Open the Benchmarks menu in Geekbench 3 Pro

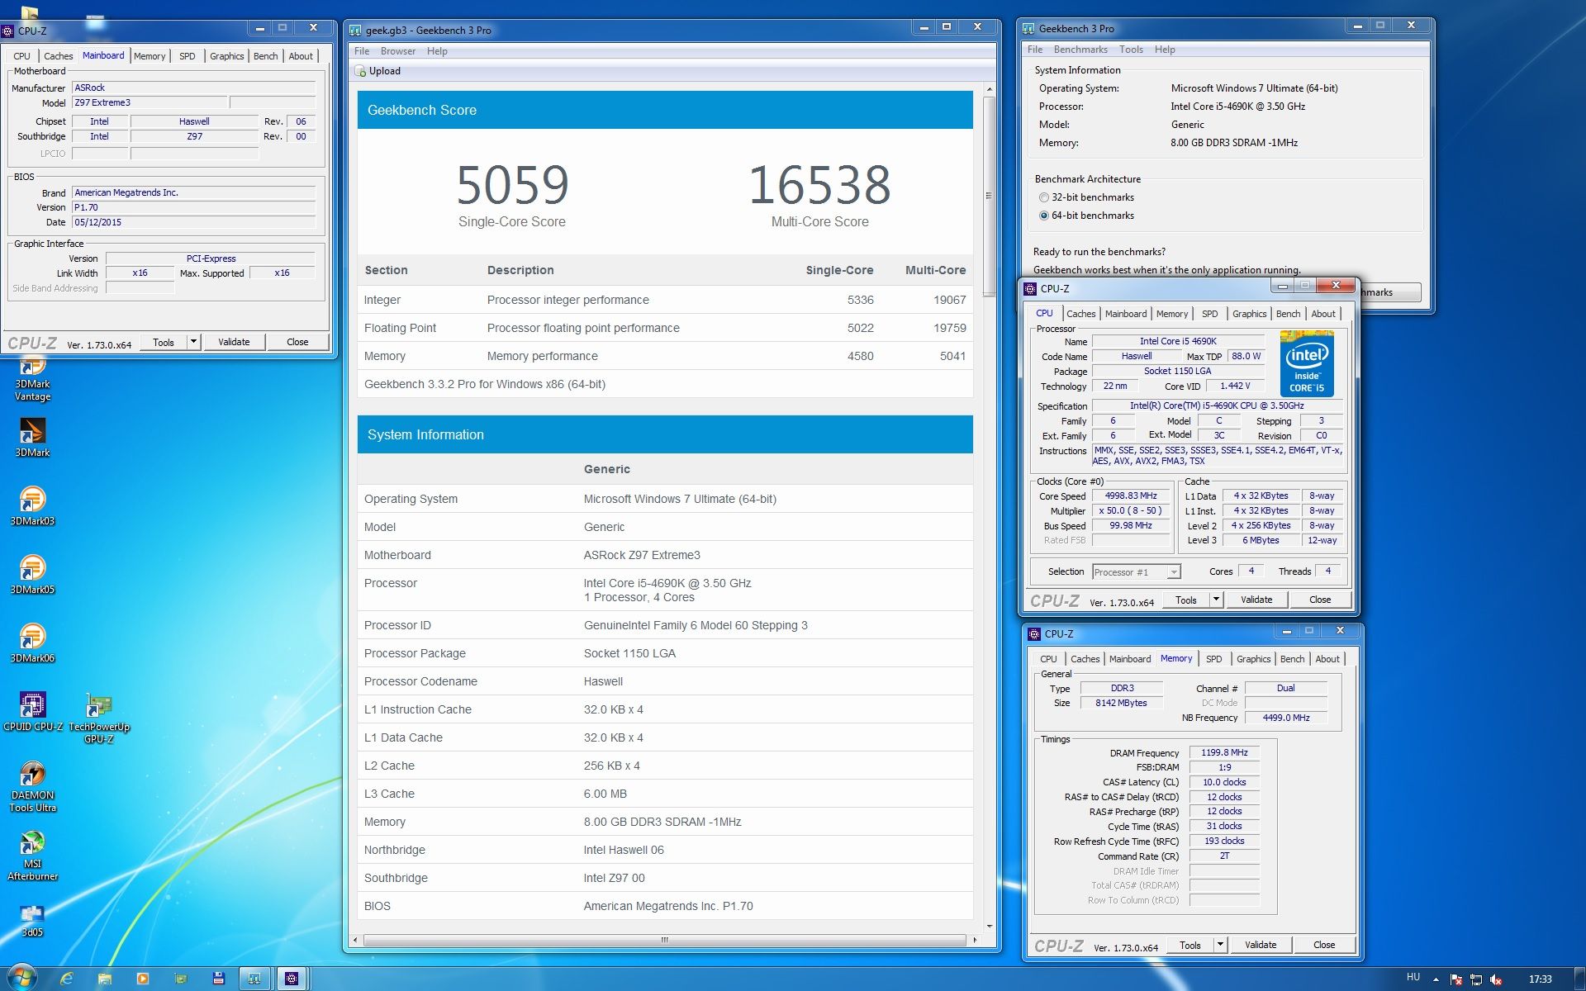click(x=1080, y=50)
